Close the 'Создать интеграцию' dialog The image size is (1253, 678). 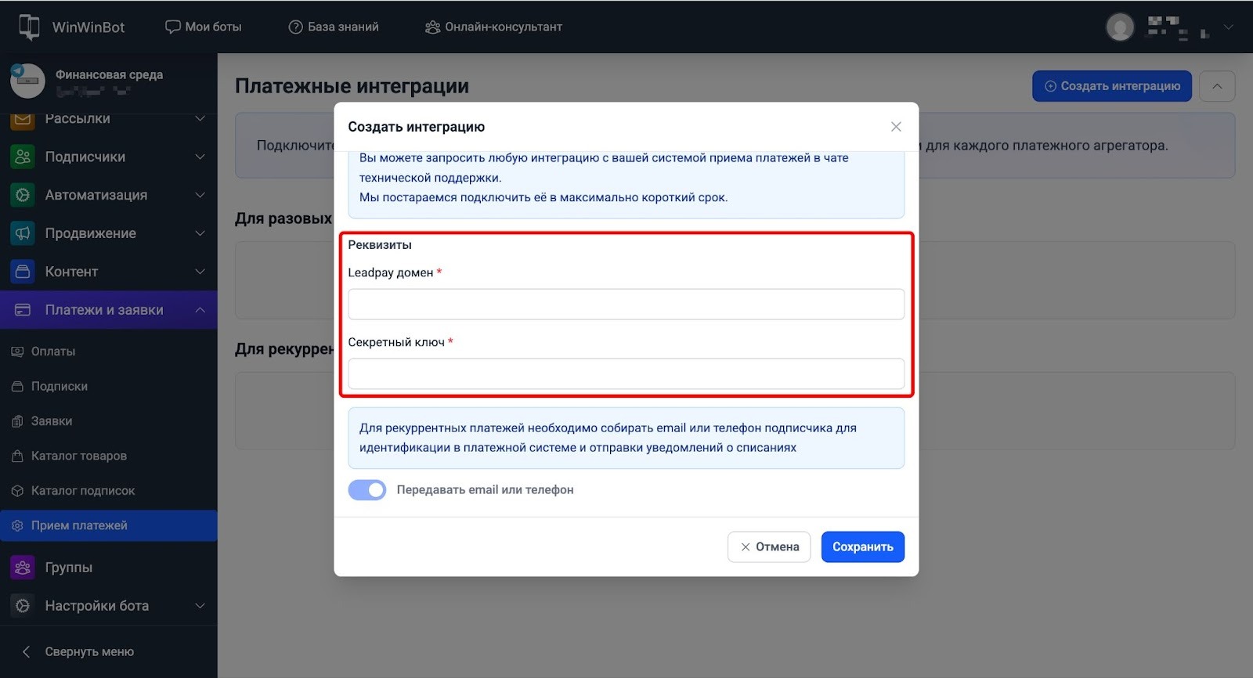pos(896,127)
